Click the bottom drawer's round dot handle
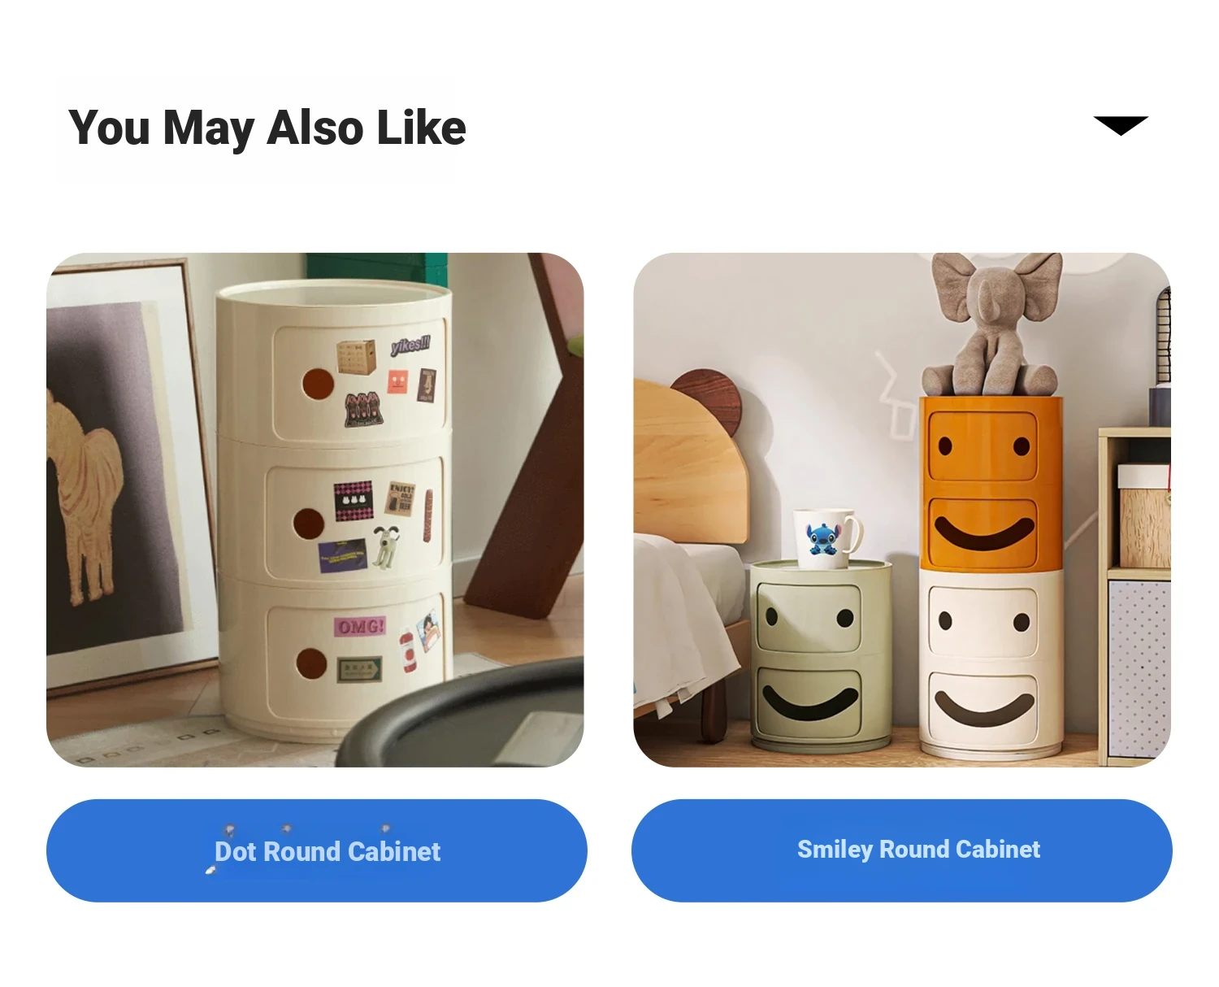Viewport: 1219px width, 987px height. coord(311,663)
